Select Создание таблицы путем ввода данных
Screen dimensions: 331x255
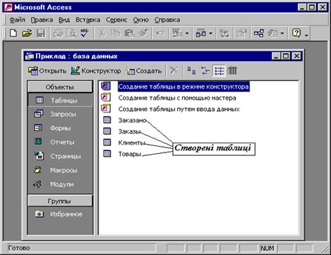(179, 109)
